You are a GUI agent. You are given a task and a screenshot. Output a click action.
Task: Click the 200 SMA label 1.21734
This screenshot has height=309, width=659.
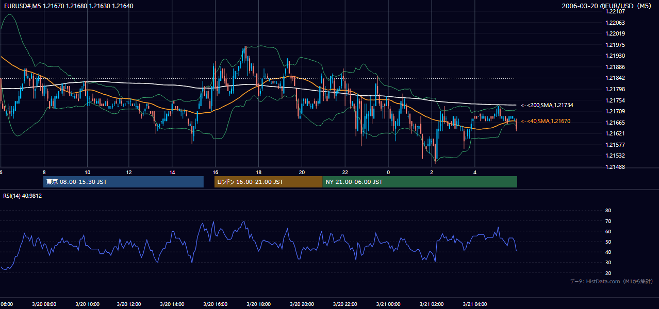click(547, 105)
